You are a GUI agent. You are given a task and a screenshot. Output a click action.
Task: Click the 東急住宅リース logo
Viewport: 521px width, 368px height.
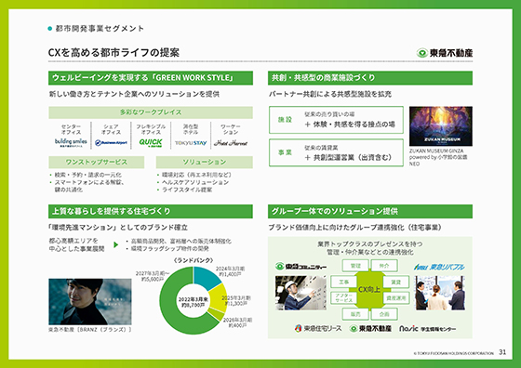(318, 328)
